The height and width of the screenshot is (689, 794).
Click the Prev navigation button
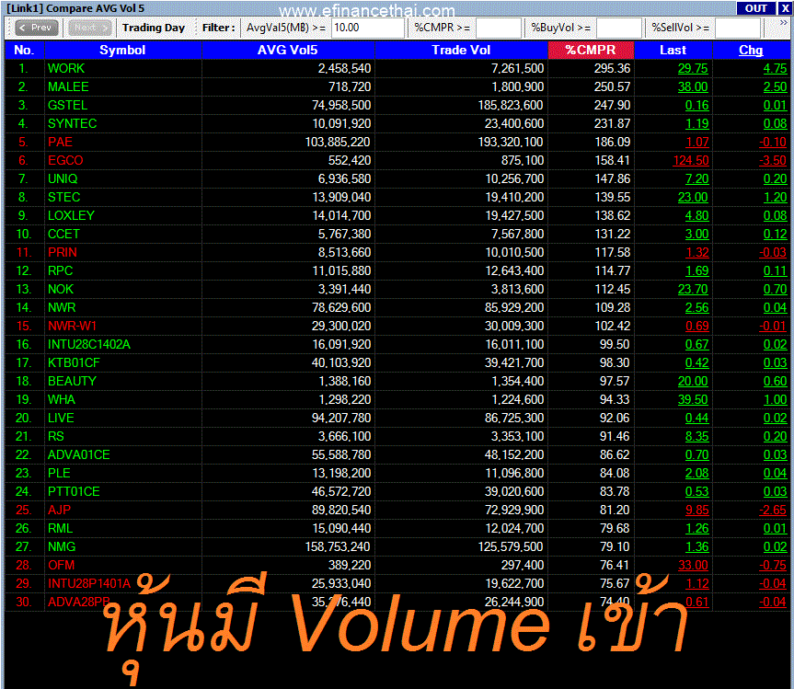37,28
